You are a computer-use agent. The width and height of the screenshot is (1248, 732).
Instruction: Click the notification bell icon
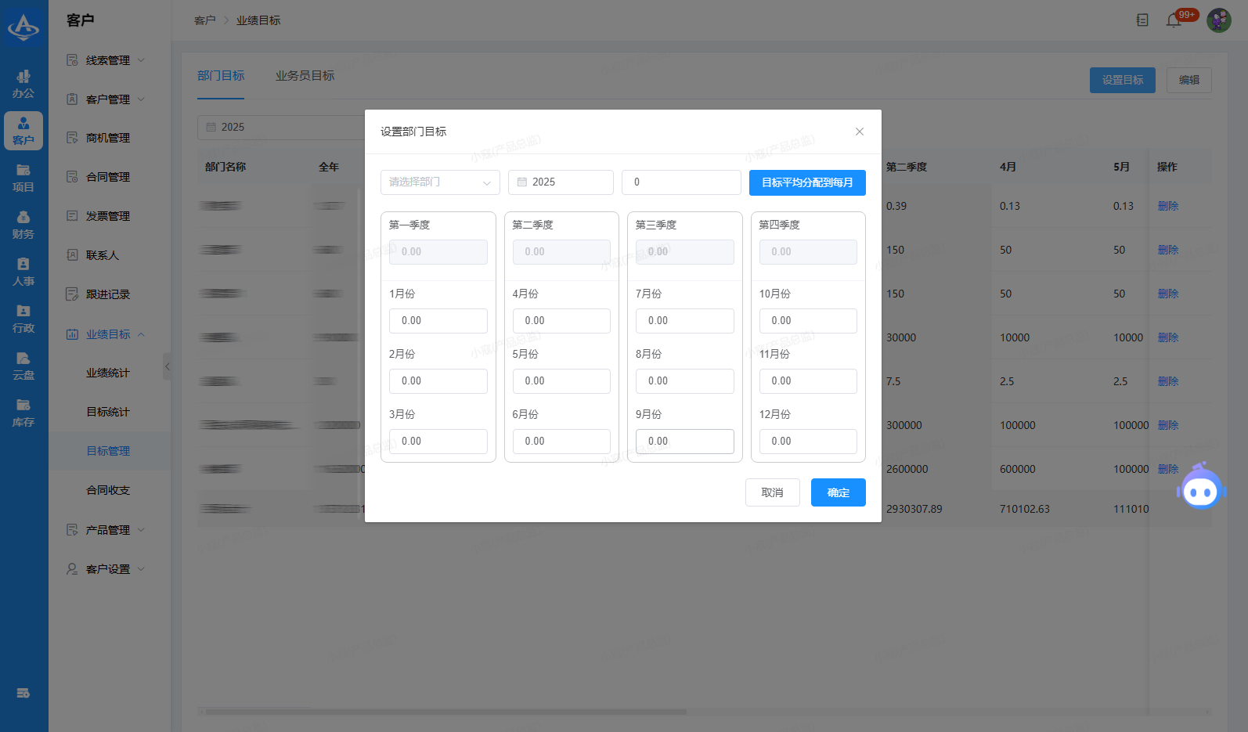click(x=1173, y=20)
